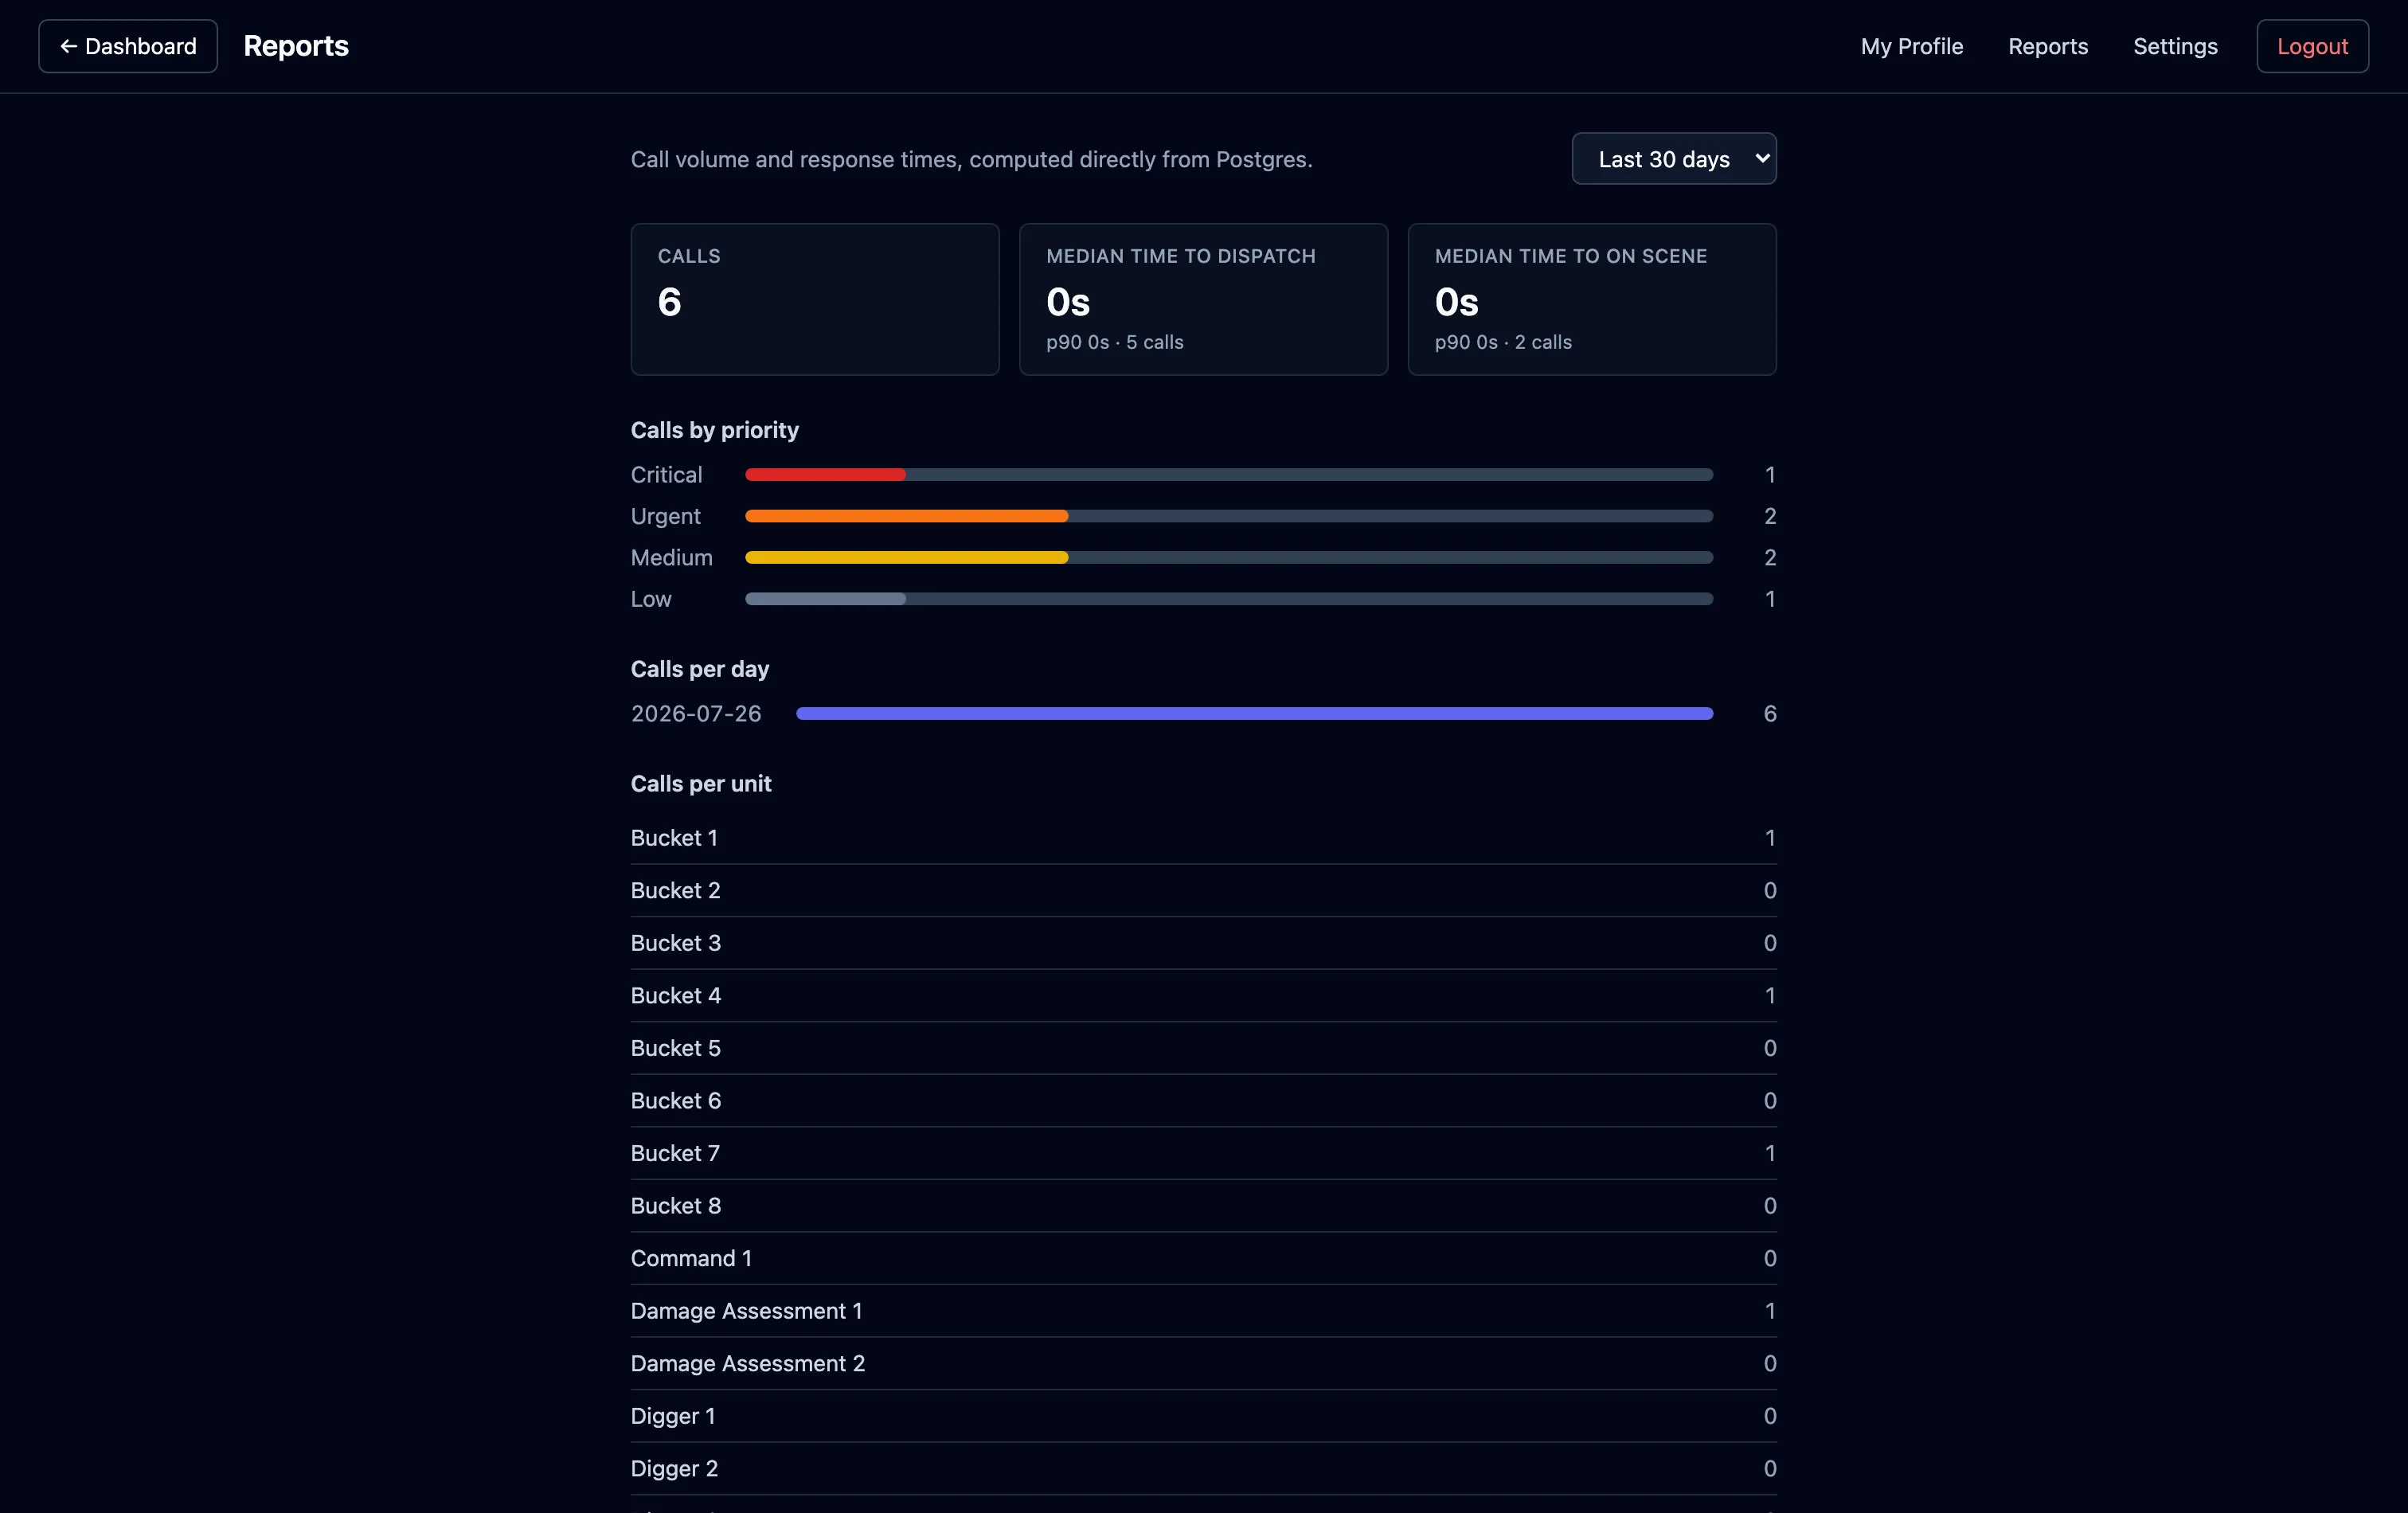
Task: Click the Urgent priority bar
Action: click(1228, 516)
